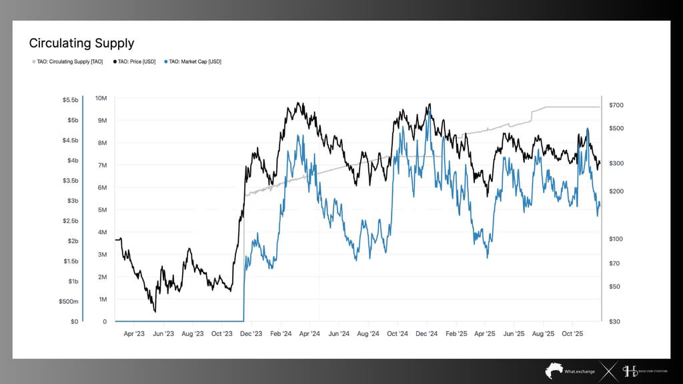Click the Hold Coin Venture logo
Viewport: 683px width, 384px height.
pos(645,371)
